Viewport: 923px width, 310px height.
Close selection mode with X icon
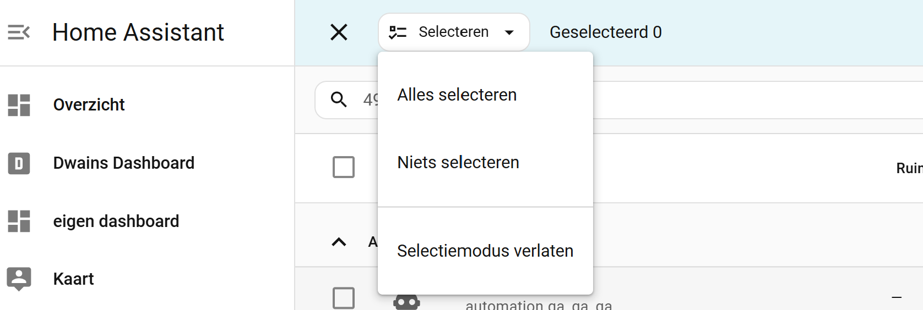coord(339,32)
